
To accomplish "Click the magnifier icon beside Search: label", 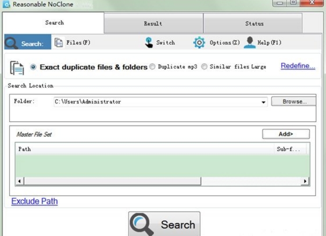I will pos(11,43).
